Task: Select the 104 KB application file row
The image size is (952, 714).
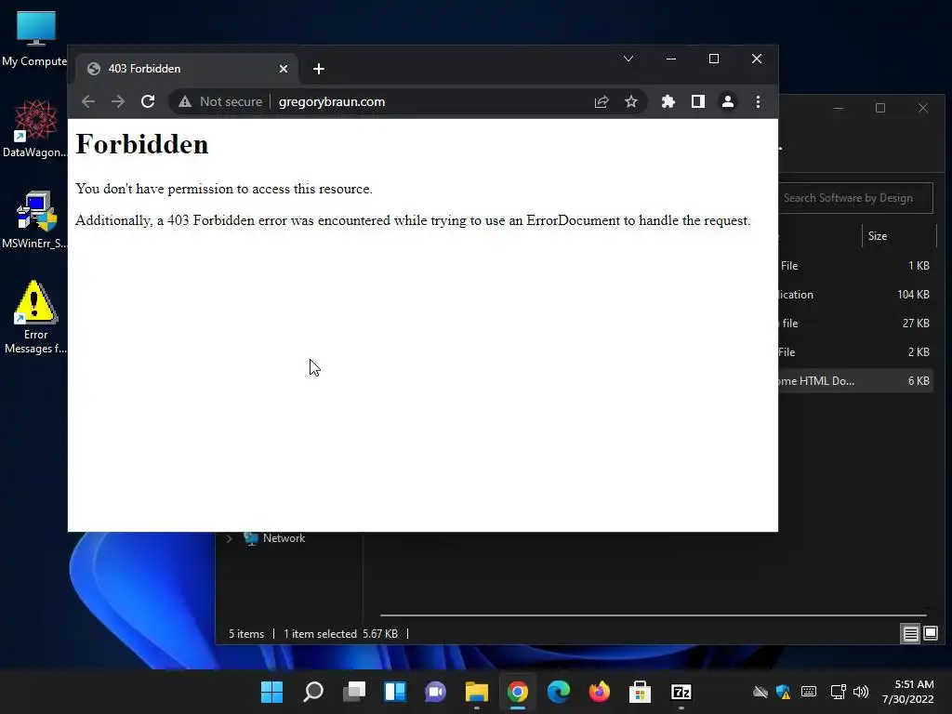Action: (855, 295)
